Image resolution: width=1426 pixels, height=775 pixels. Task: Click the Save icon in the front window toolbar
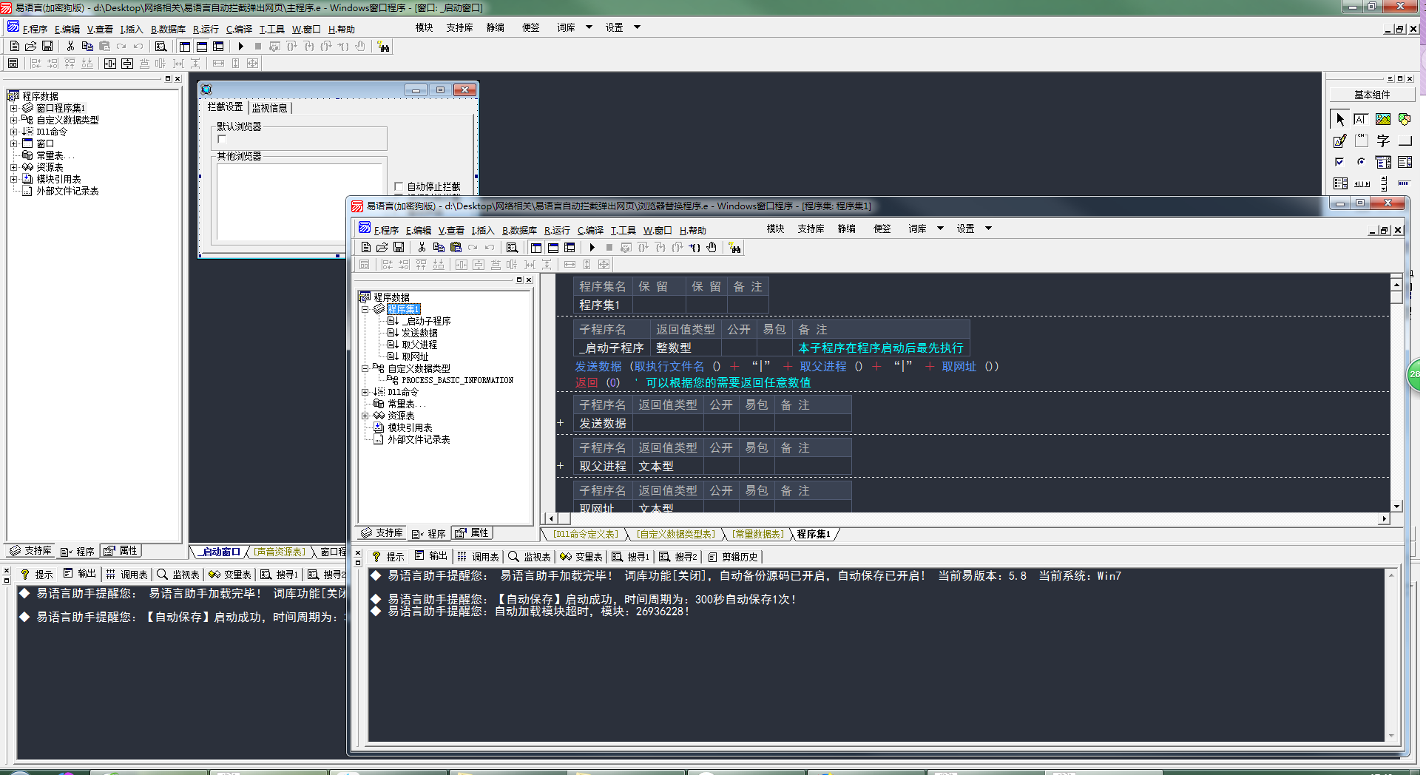tap(399, 248)
